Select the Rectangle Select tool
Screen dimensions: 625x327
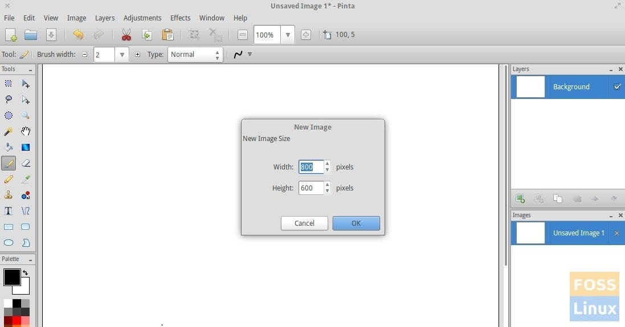pos(9,84)
